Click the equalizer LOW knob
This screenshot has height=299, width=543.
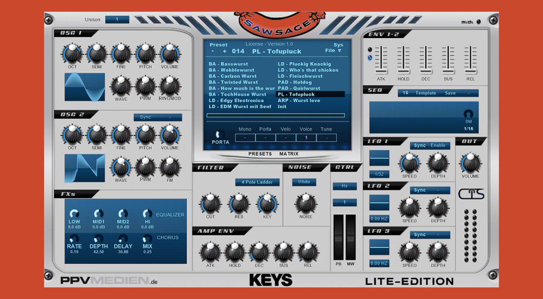tap(74, 214)
